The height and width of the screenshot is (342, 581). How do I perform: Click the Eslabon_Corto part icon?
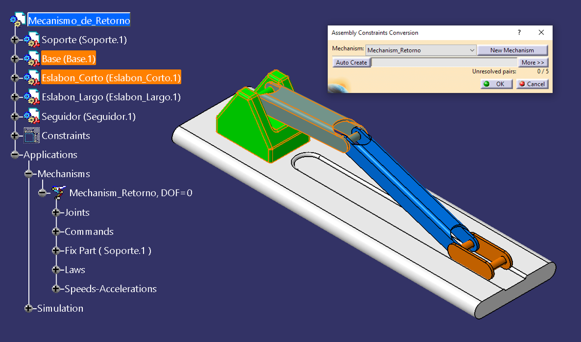pos(31,78)
